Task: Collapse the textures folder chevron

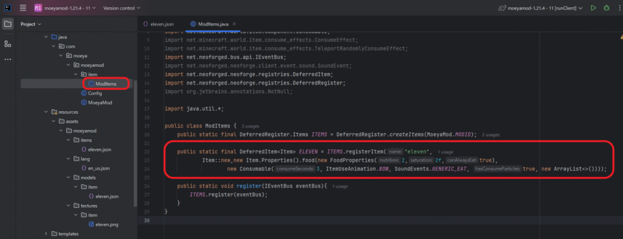Action: click(x=68, y=206)
